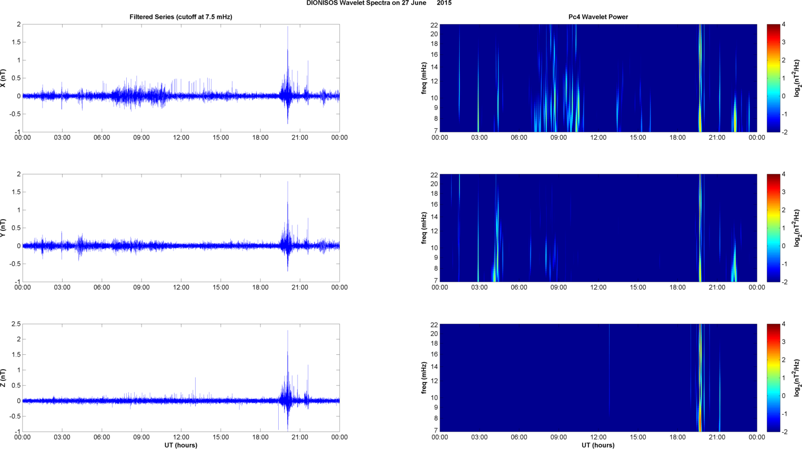Click the 4 label on the top color bar

point(784,25)
